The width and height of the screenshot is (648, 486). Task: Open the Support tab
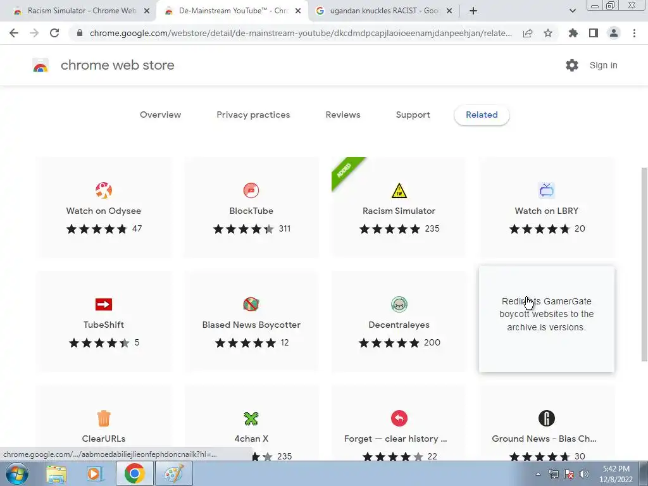pos(413,115)
